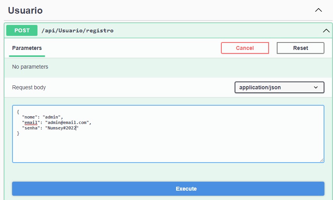Open the application/json content type dropdown
The height and width of the screenshot is (200, 333).
click(x=279, y=87)
